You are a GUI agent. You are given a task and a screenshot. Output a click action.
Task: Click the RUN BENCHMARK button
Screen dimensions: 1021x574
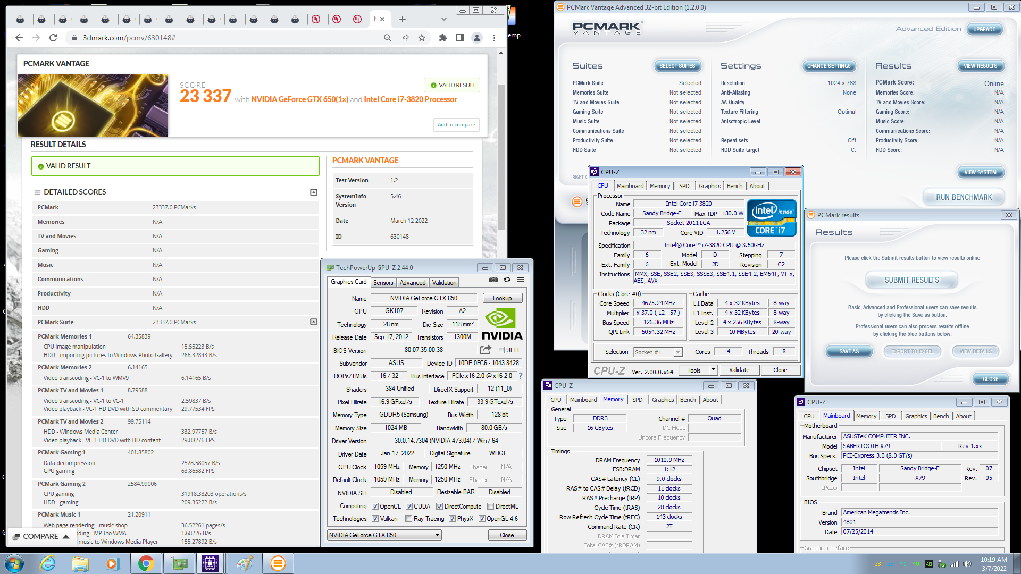pos(964,197)
